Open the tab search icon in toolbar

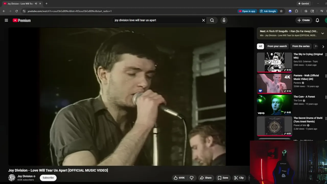pyautogui.click(x=312, y=11)
